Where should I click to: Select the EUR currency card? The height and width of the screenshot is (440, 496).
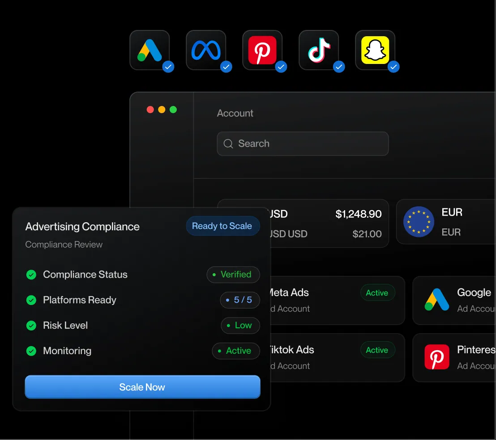tap(446, 222)
